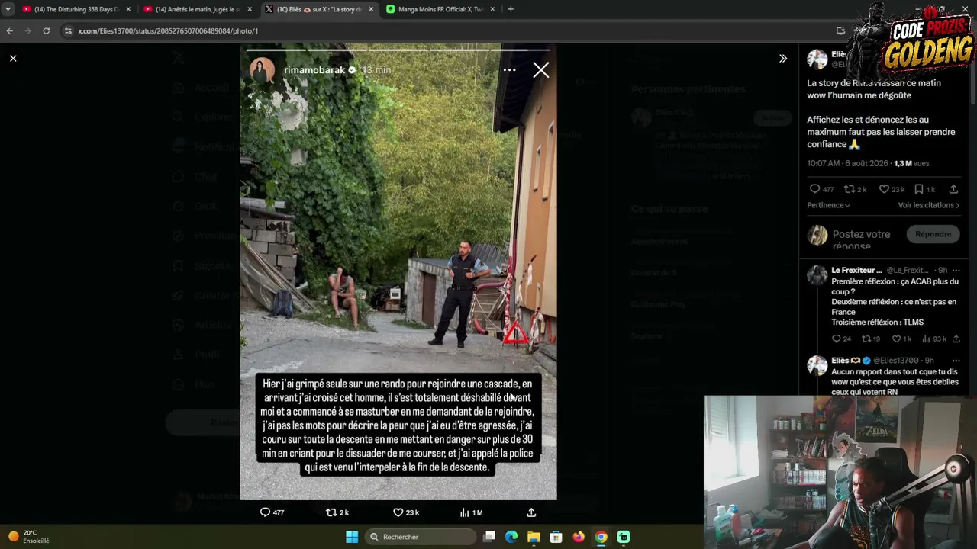
Task: Click the reply icon below the photo
Action: tap(265, 512)
